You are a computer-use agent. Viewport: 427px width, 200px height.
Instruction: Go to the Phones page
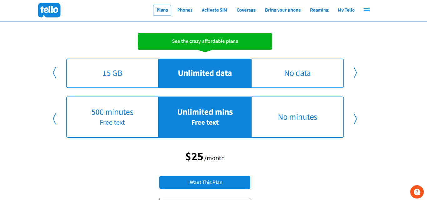[185, 10]
